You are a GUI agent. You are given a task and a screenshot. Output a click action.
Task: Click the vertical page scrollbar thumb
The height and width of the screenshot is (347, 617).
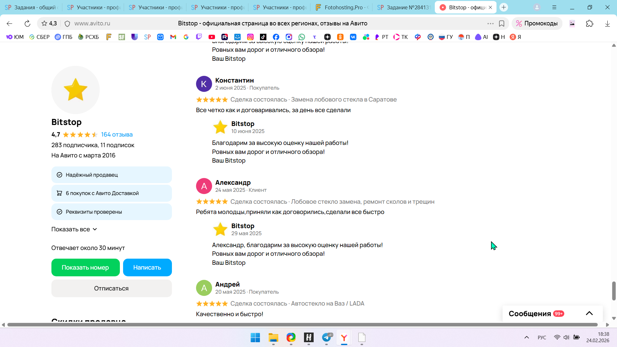coord(614,291)
